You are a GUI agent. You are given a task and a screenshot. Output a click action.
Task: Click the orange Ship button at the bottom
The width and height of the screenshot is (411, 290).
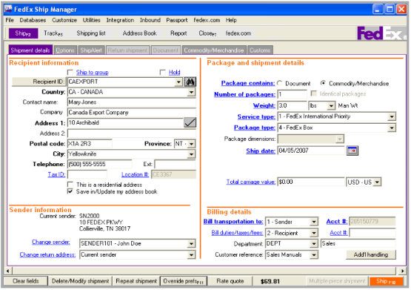386,281
